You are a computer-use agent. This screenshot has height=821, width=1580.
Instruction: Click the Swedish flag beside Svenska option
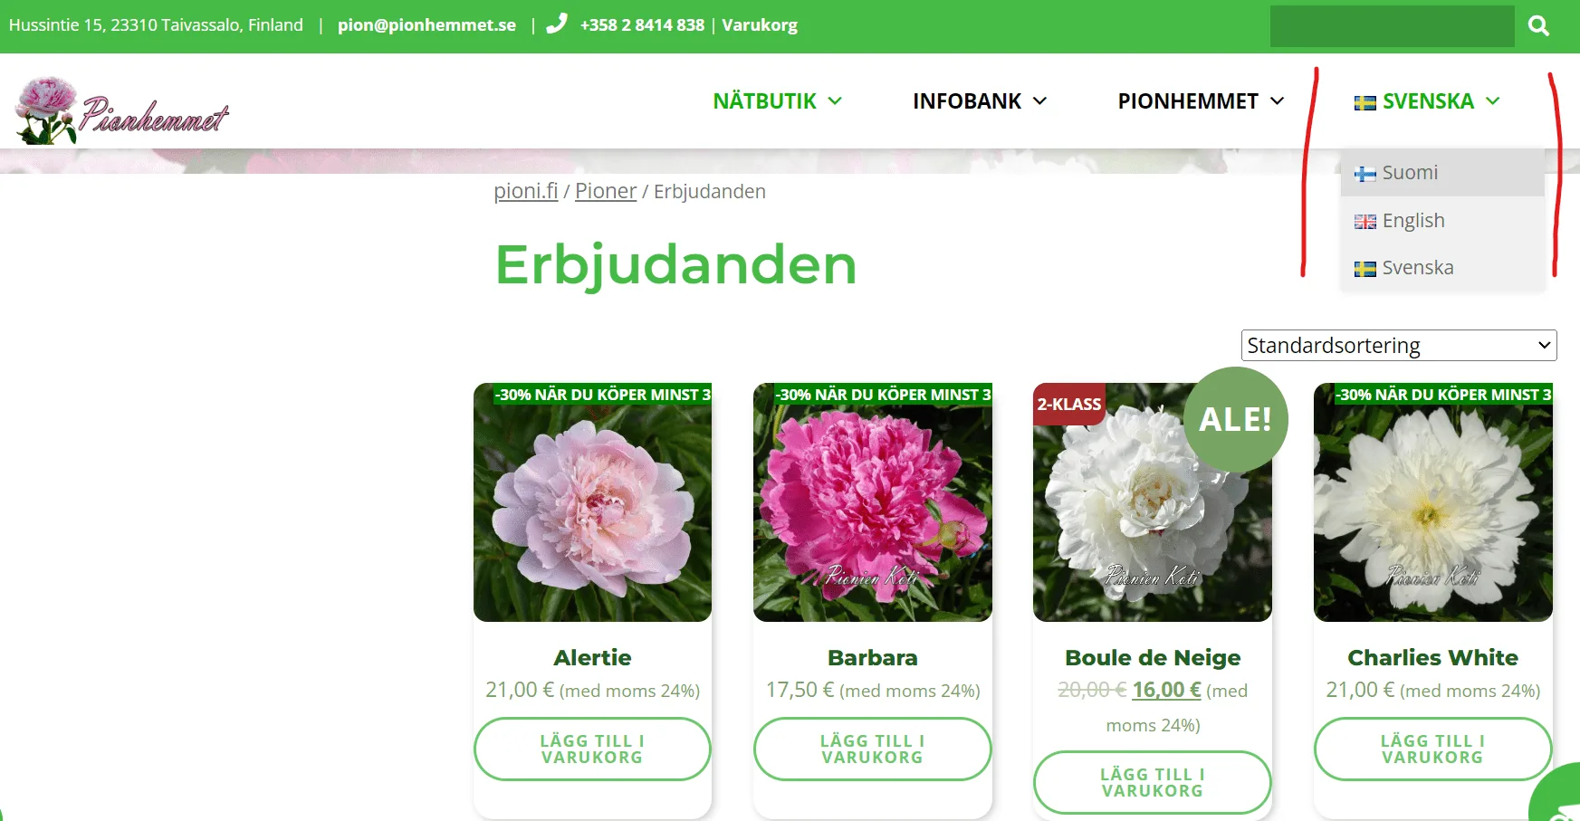point(1365,269)
